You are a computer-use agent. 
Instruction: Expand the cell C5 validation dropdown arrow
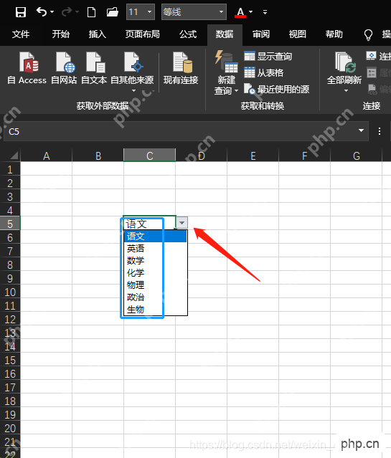tap(182, 223)
